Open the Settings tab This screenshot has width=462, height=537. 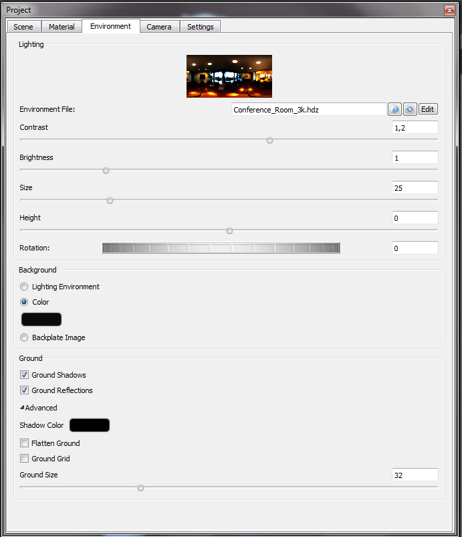[201, 27]
